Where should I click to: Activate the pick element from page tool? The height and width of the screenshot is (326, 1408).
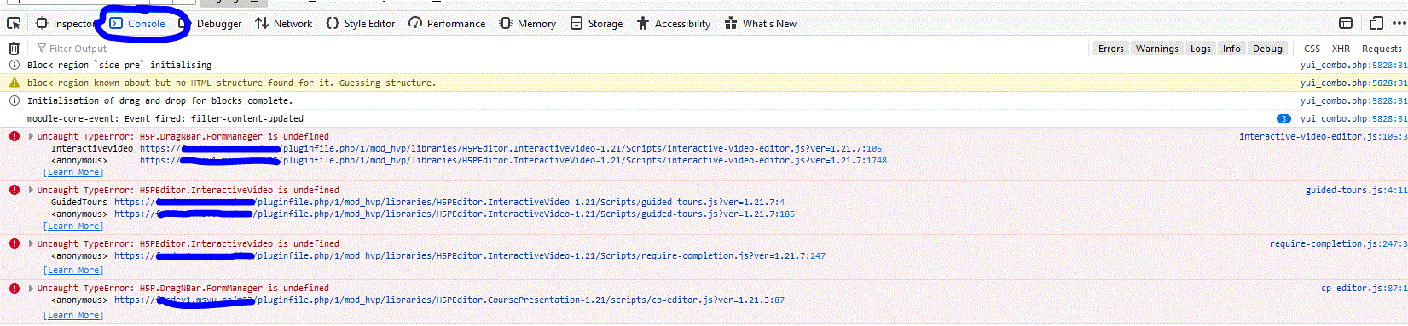tap(14, 23)
